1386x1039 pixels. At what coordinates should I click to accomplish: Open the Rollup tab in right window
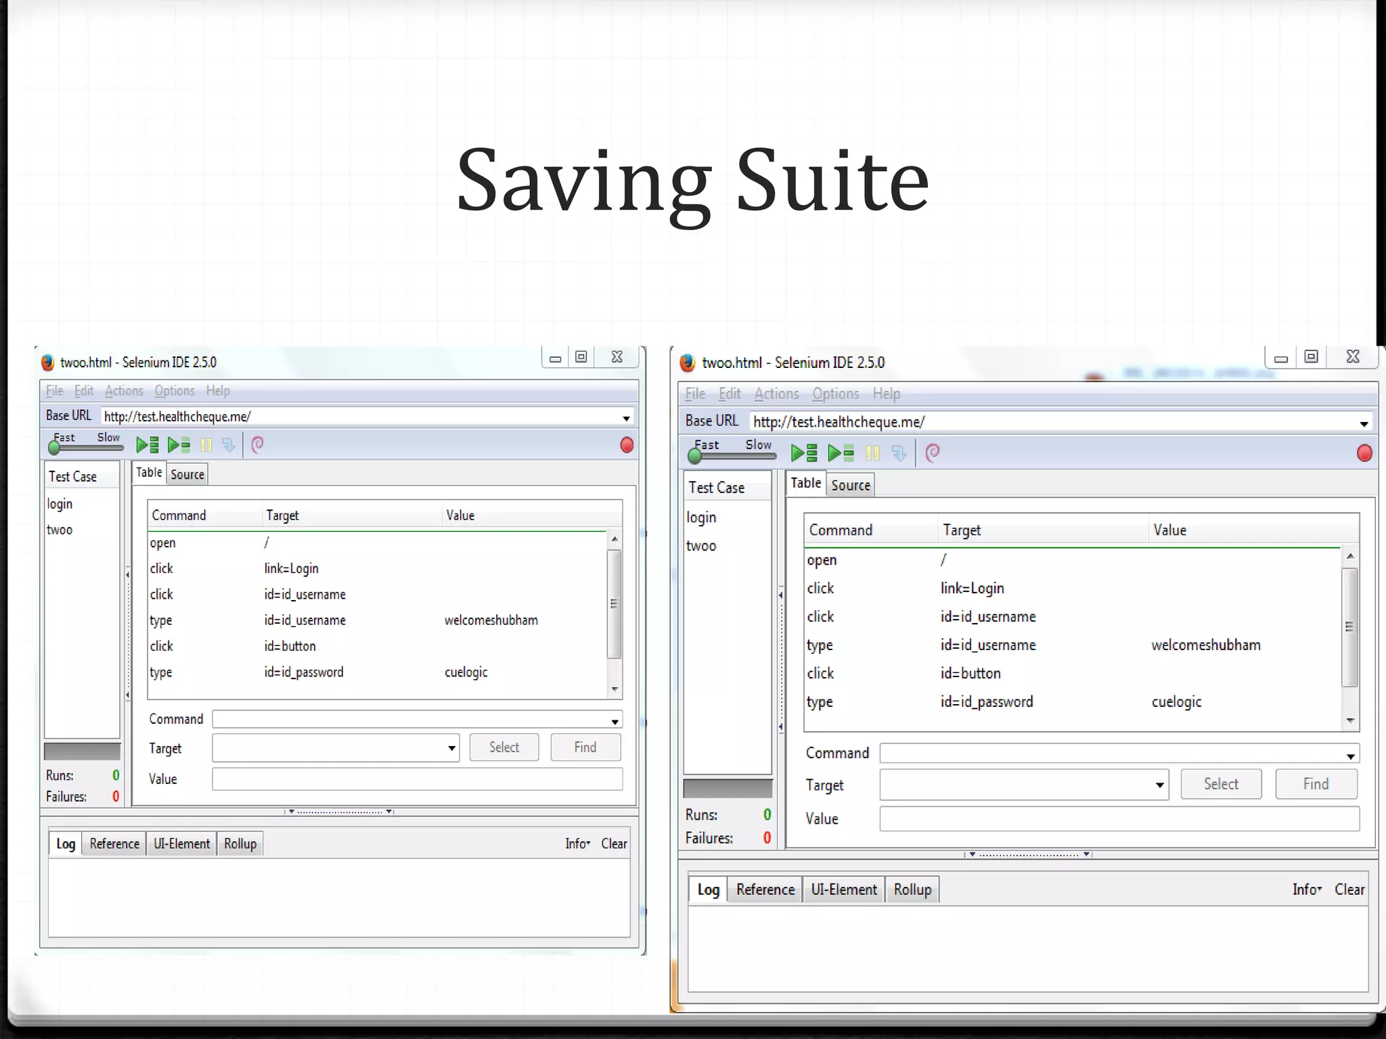912,890
